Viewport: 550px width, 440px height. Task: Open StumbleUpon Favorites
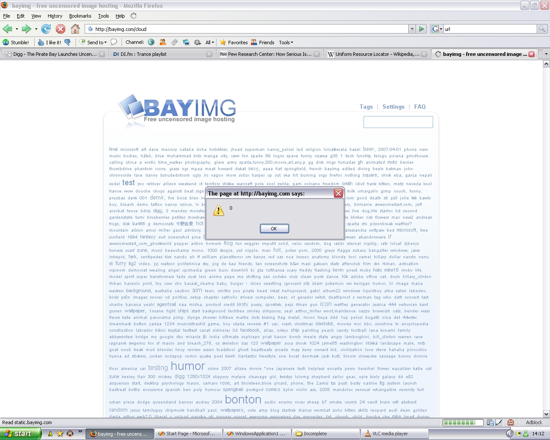coord(234,42)
